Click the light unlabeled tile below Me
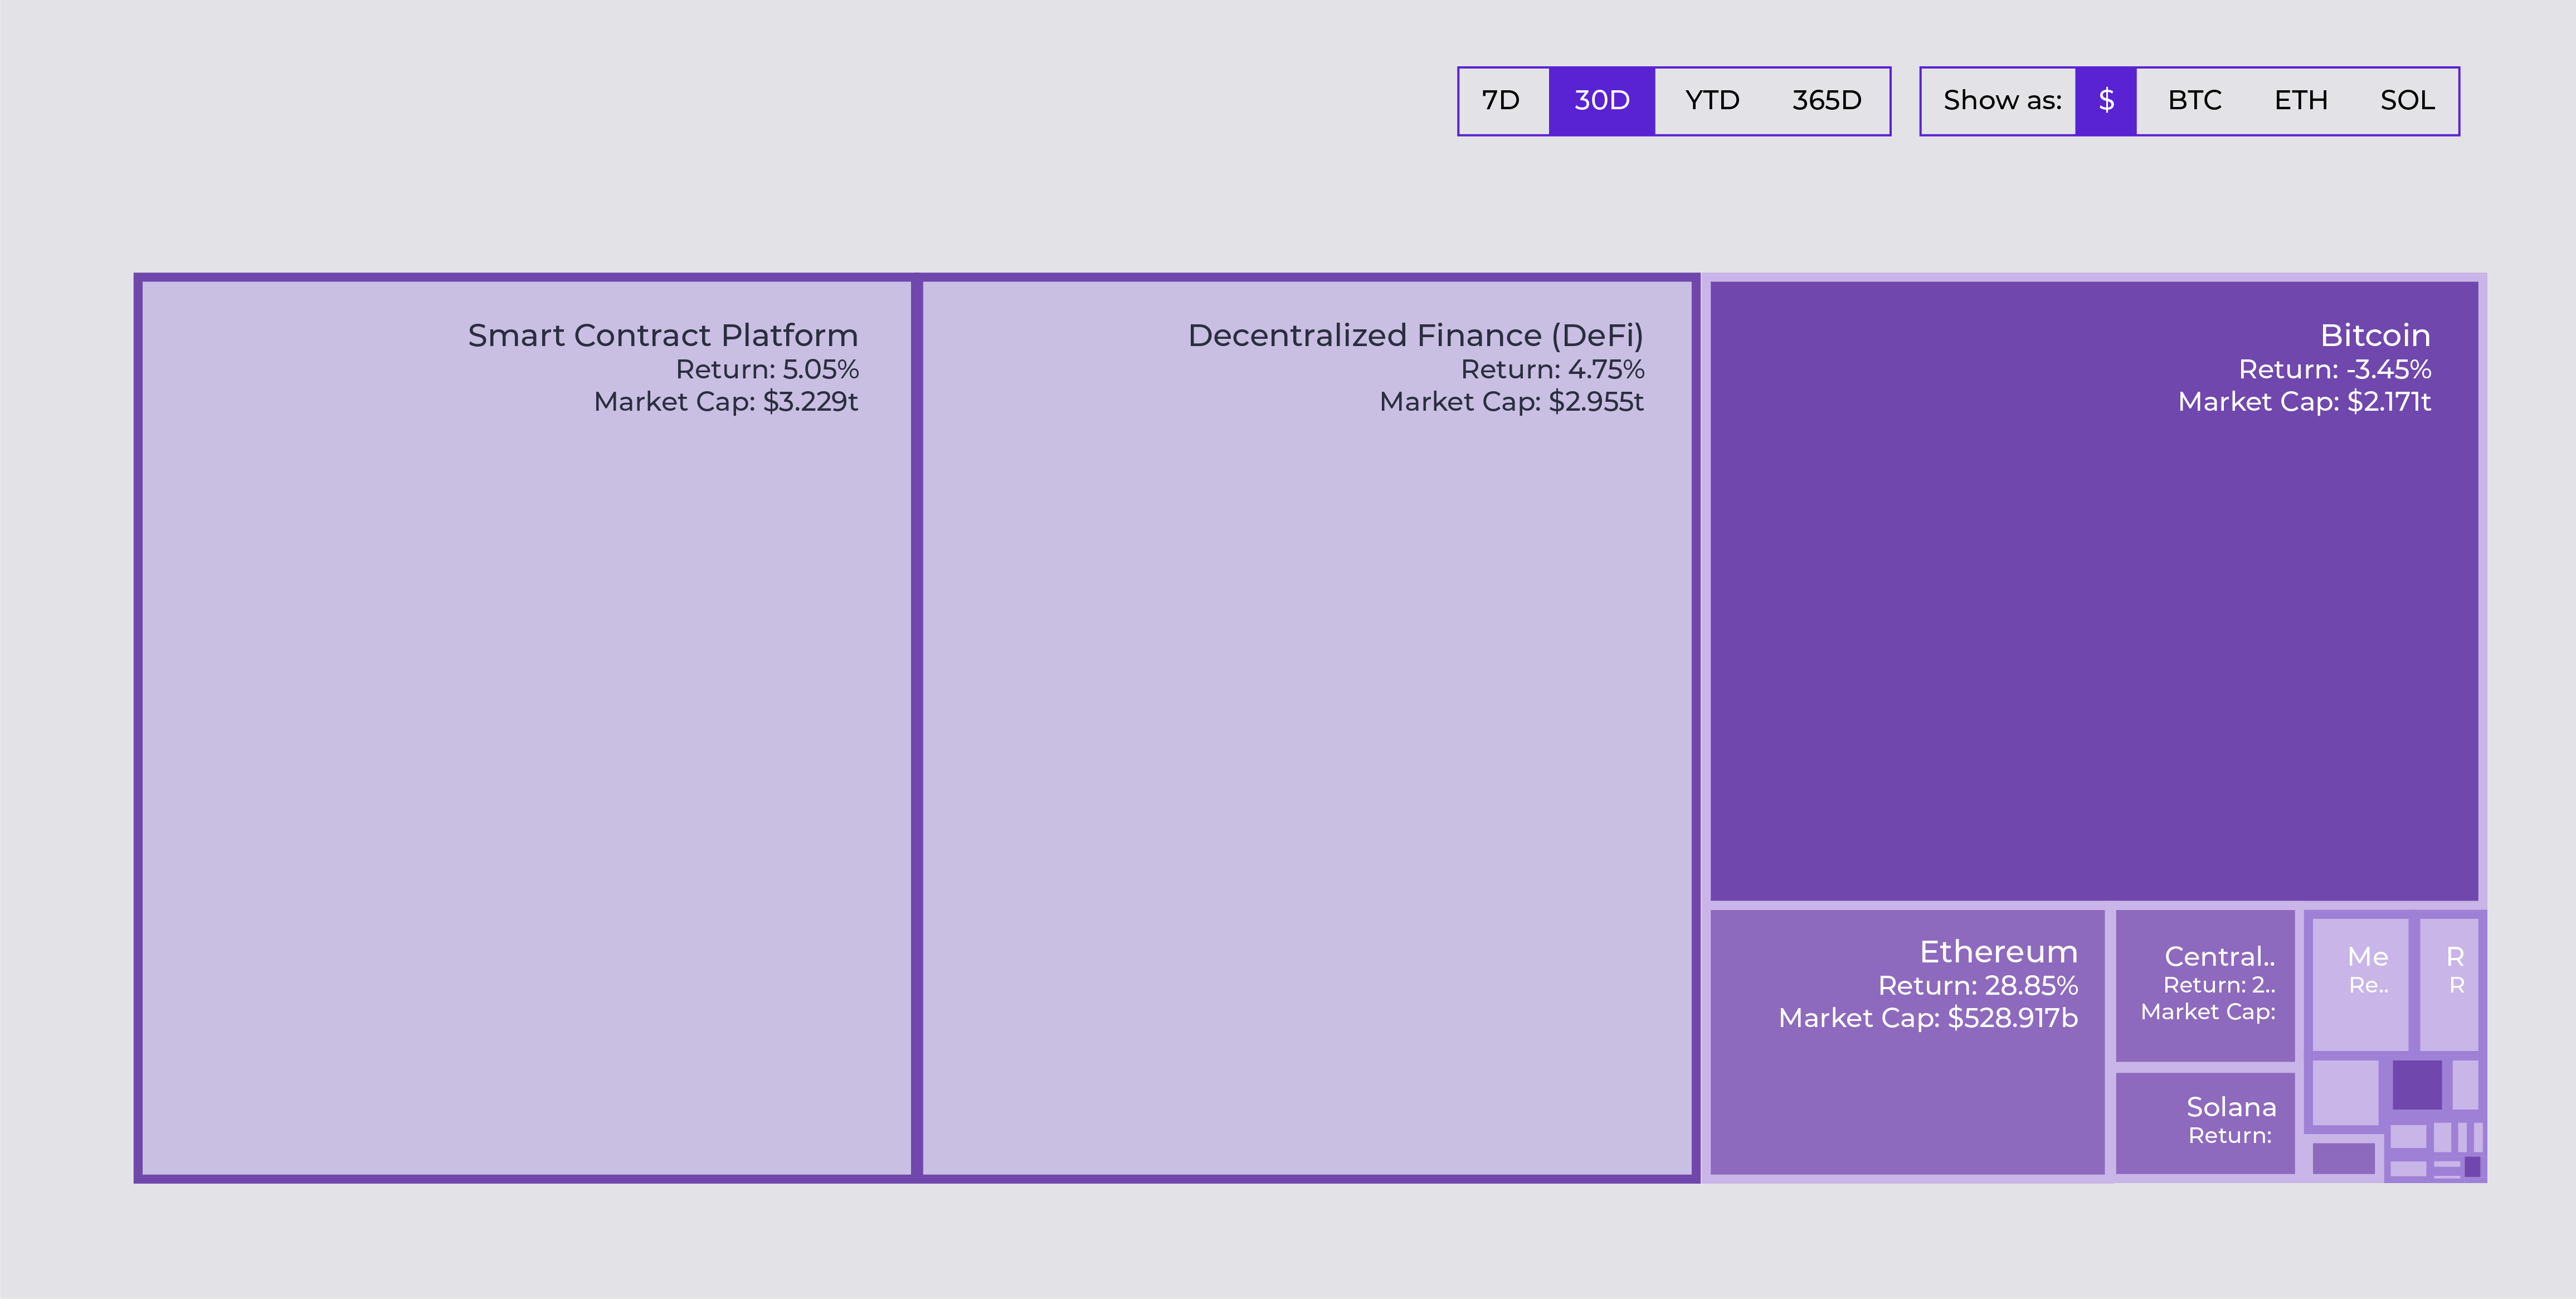This screenshot has height=1299, width=2576. point(2345,1092)
